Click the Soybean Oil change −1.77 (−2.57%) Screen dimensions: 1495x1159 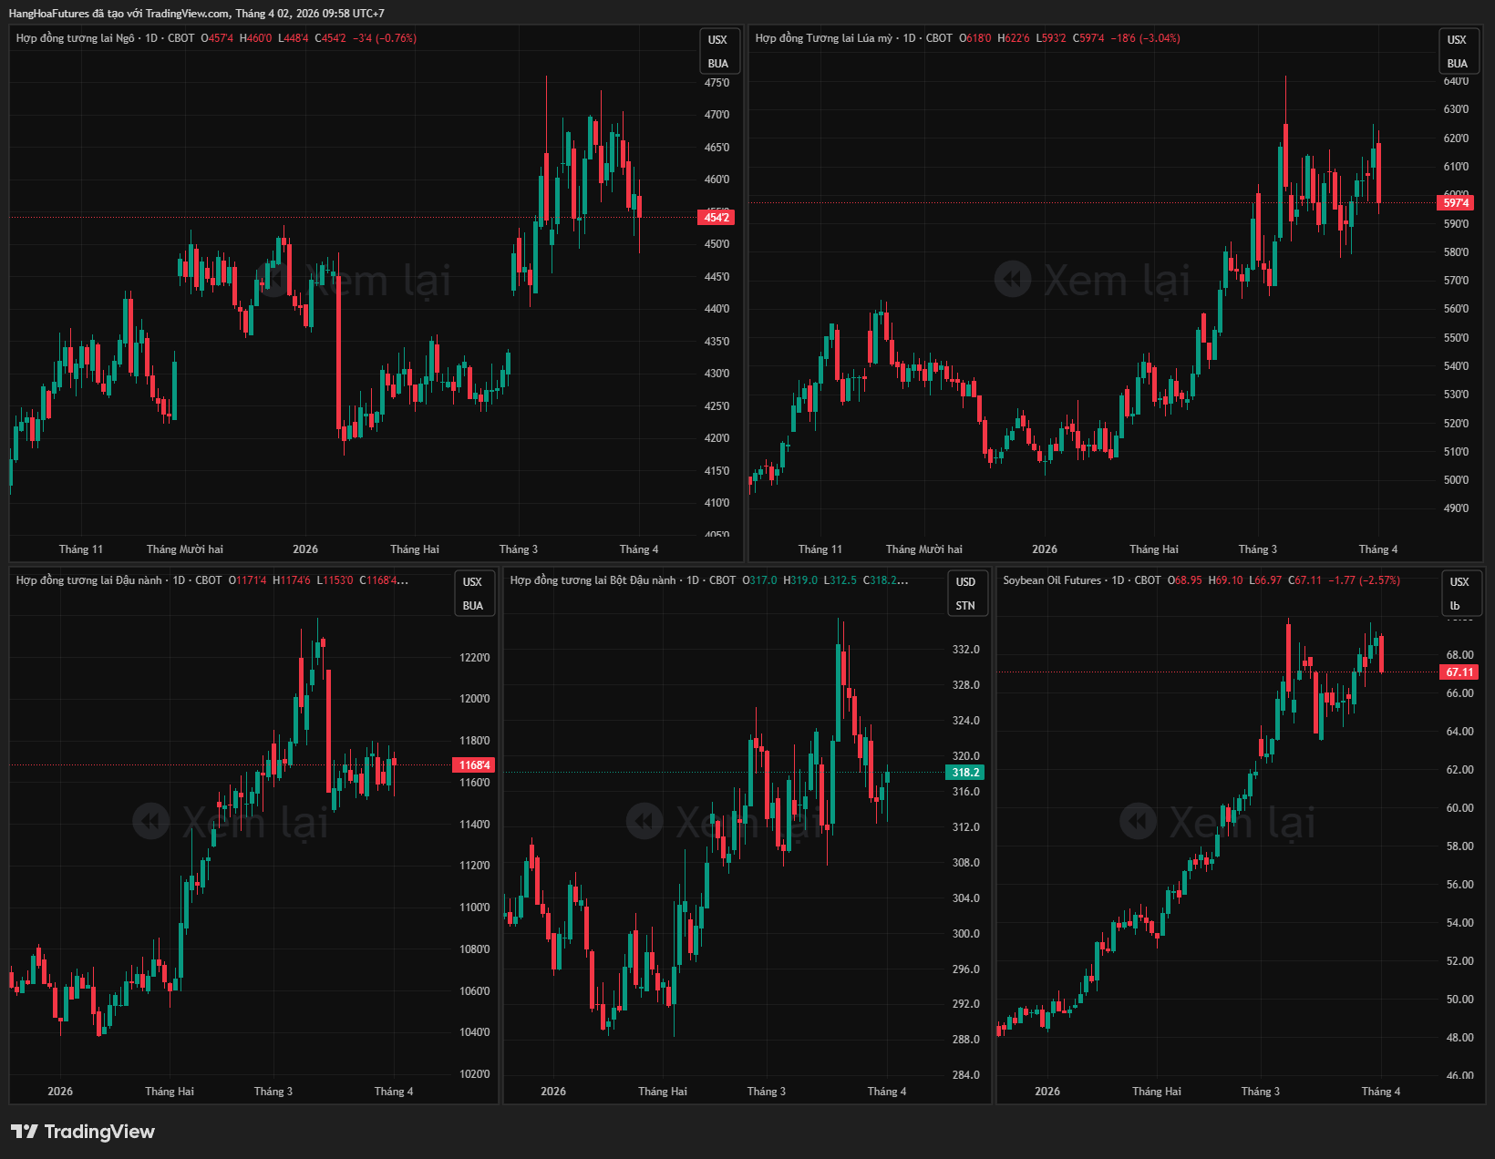point(1364,580)
